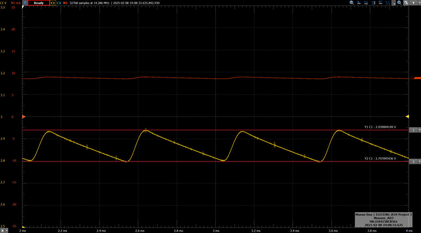Open the toolbar dropdown after the 1234 icon

[394, 3]
